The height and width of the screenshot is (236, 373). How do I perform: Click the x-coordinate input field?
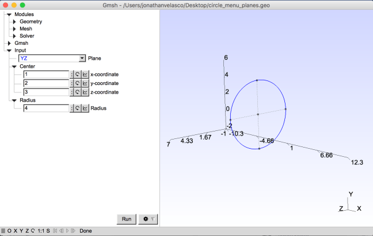(x=46, y=75)
